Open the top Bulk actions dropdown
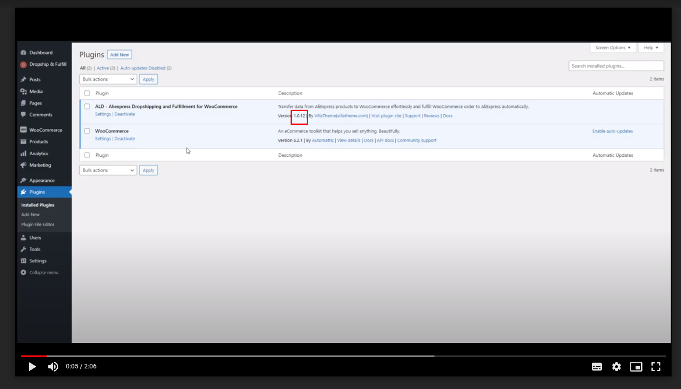Viewport: 681px width, 389px height. 108,79
